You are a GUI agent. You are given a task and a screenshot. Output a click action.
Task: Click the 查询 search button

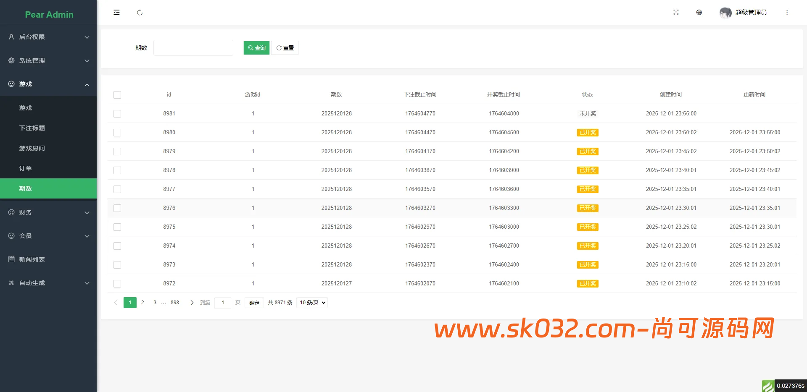pos(256,47)
